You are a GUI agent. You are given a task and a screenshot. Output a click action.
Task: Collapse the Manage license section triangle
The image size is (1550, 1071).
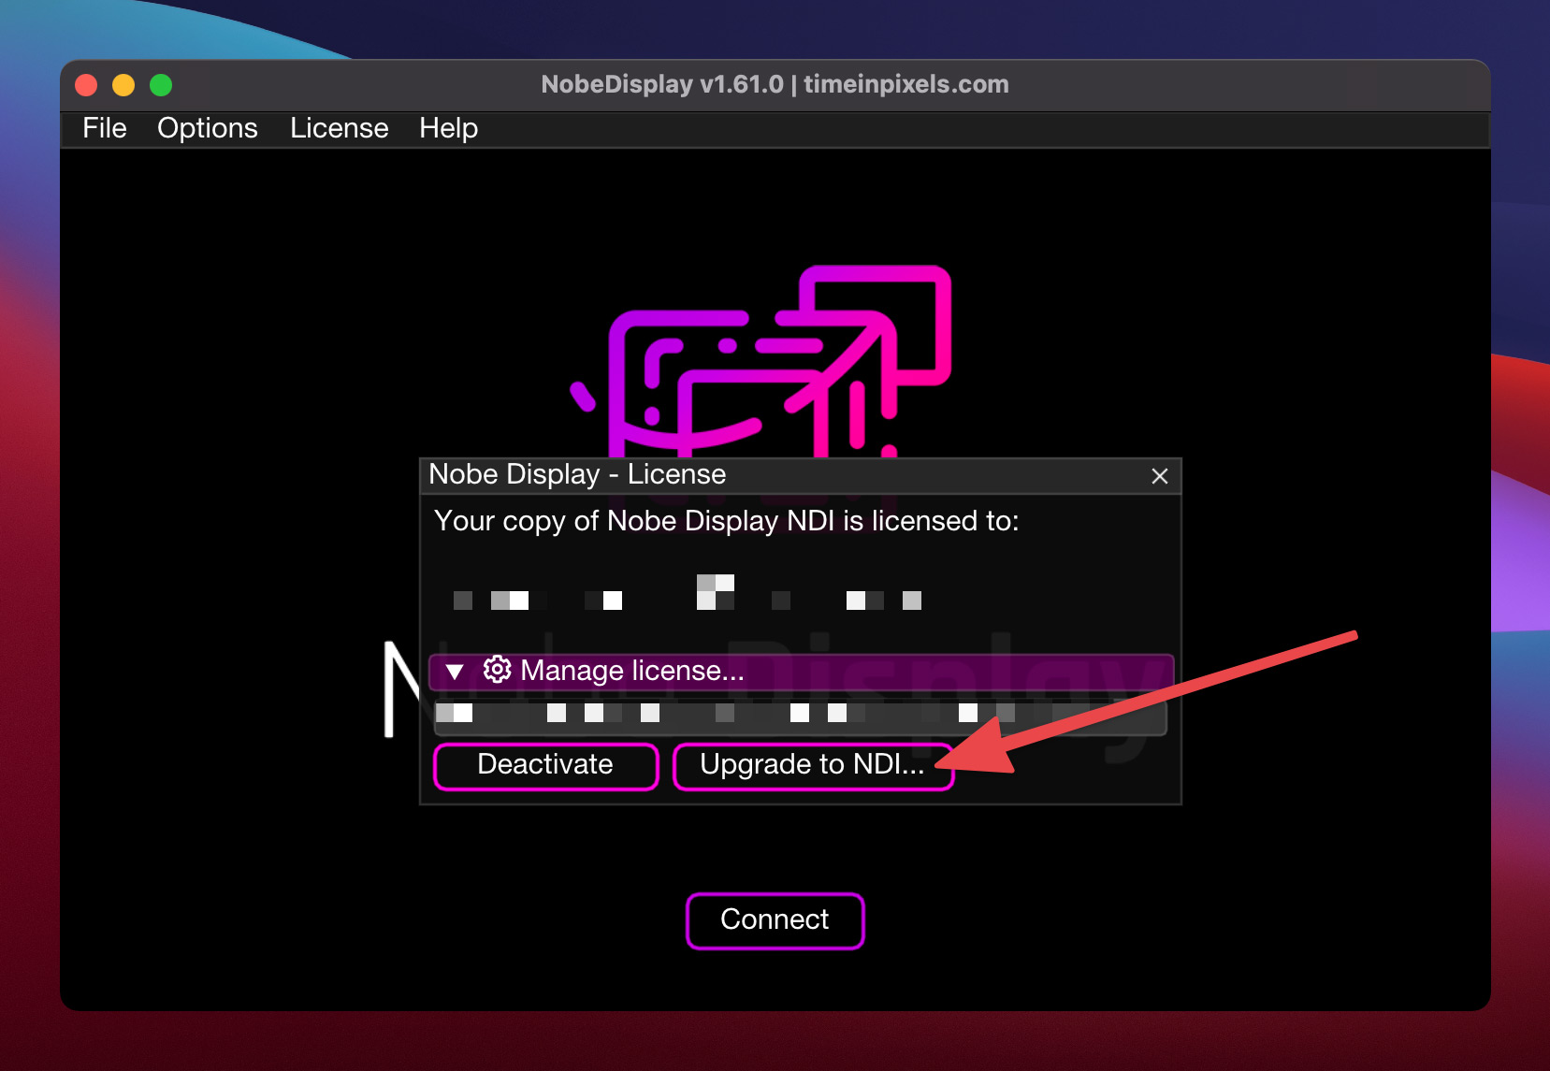click(455, 672)
